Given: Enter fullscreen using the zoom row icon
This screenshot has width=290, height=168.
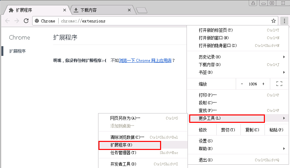Looking at the screenshot, I should 279,84.
